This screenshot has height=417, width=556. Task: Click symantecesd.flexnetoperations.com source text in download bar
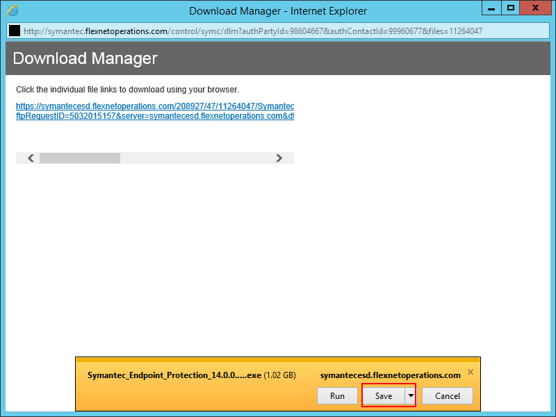click(x=391, y=375)
